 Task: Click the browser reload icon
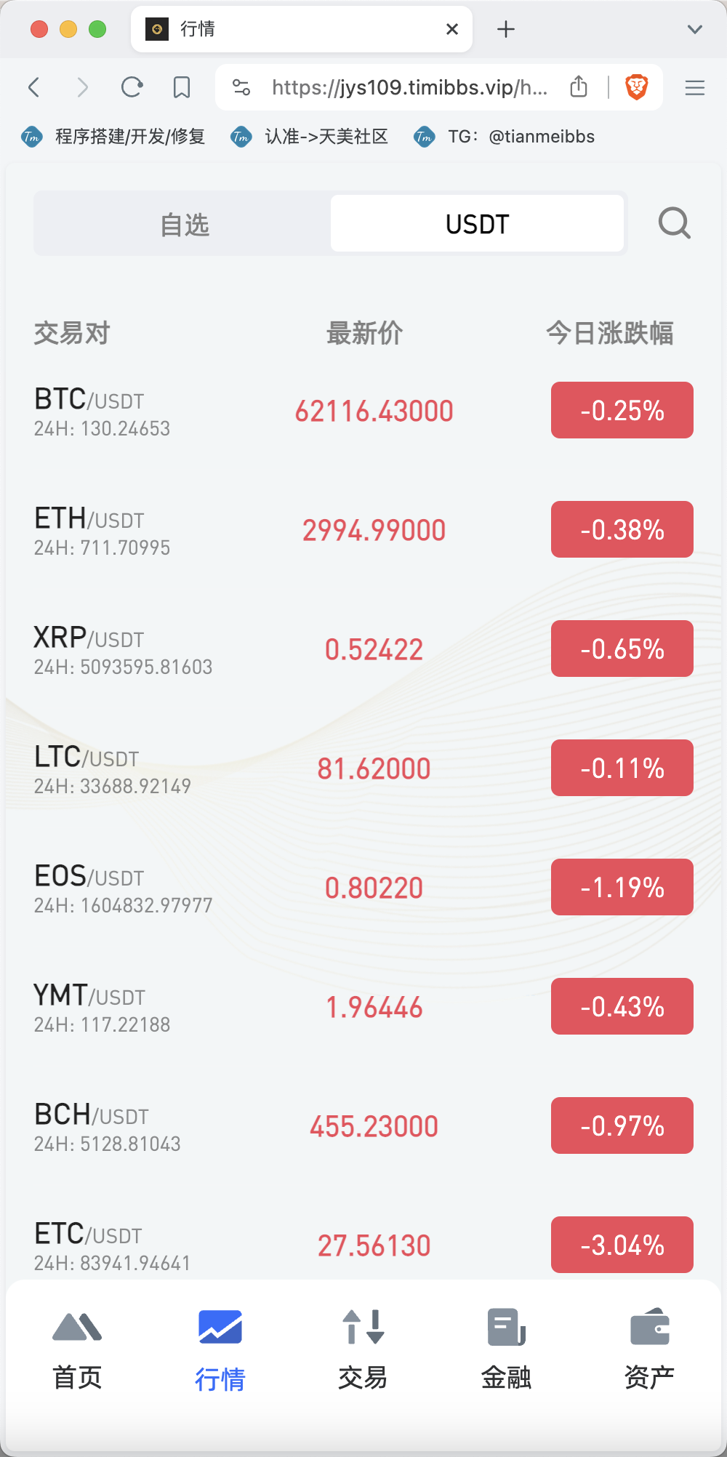(132, 87)
